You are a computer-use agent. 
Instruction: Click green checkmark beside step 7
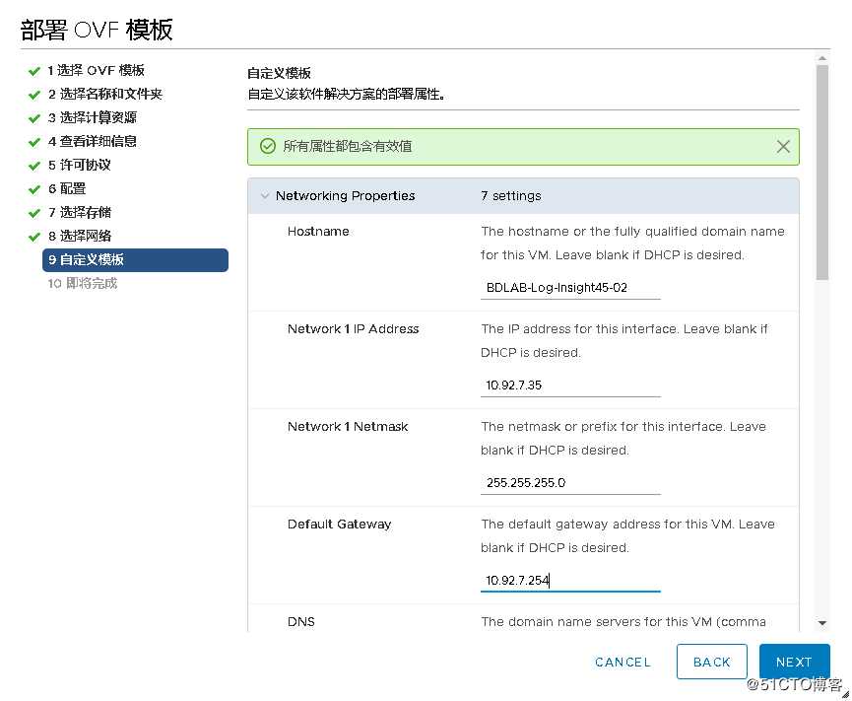[34, 213]
